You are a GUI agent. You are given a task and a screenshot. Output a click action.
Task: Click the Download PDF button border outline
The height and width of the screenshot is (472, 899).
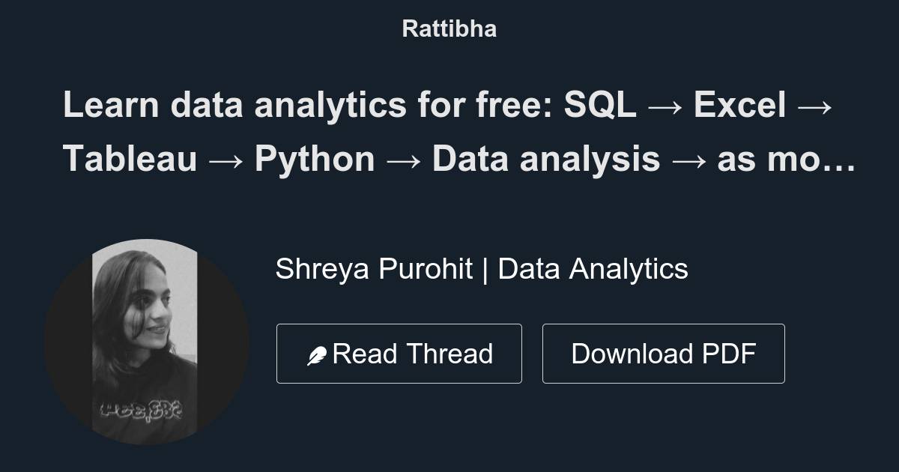(663, 324)
